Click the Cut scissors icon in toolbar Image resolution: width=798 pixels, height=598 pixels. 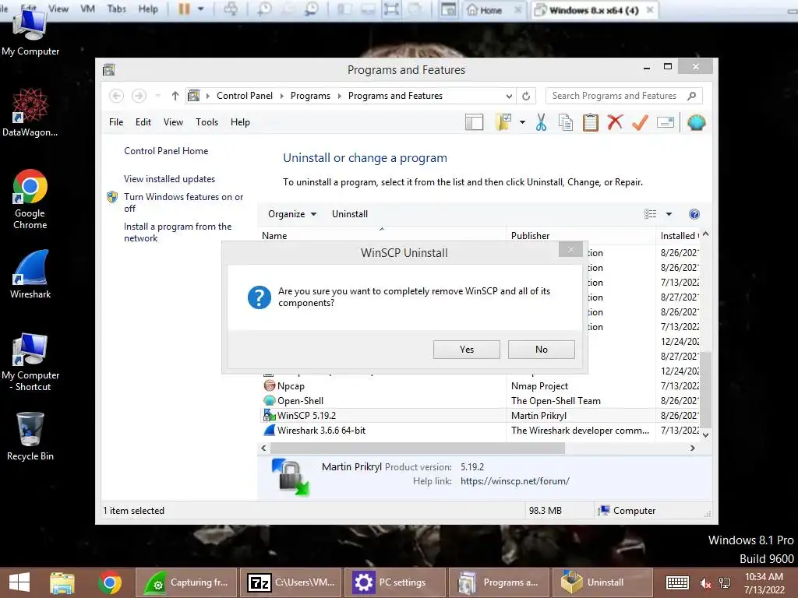(541, 122)
